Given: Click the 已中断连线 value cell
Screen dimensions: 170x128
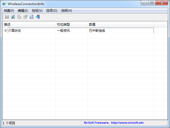Looking at the screenshot, I should click(97, 31).
